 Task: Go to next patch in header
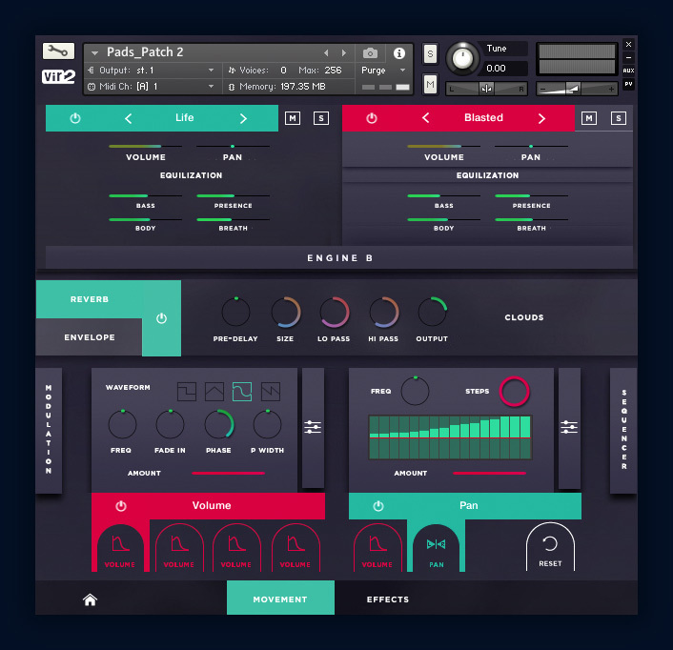click(344, 52)
